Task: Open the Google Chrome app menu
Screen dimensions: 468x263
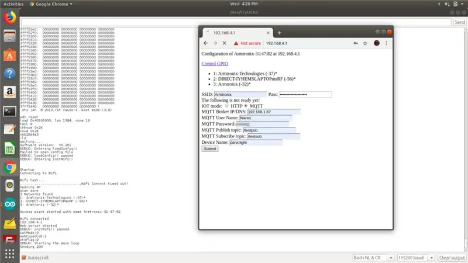Action: pos(51,4)
